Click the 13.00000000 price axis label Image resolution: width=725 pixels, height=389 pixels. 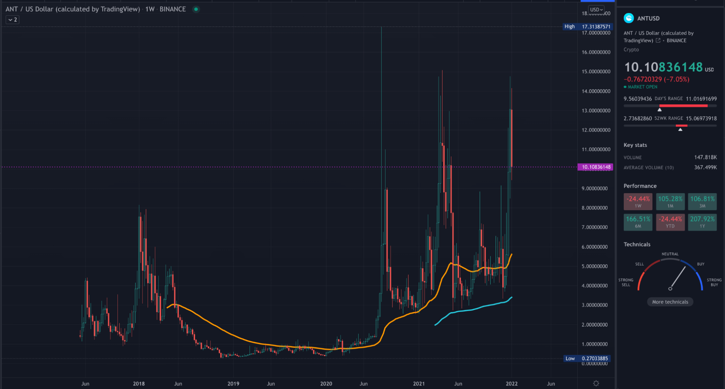(x=596, y=111)
